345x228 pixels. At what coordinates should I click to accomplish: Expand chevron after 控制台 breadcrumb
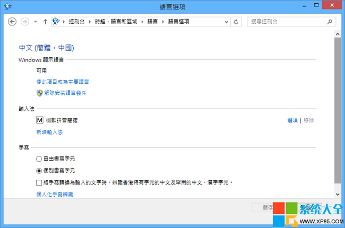pyautogui.click(x=90, y=22)
